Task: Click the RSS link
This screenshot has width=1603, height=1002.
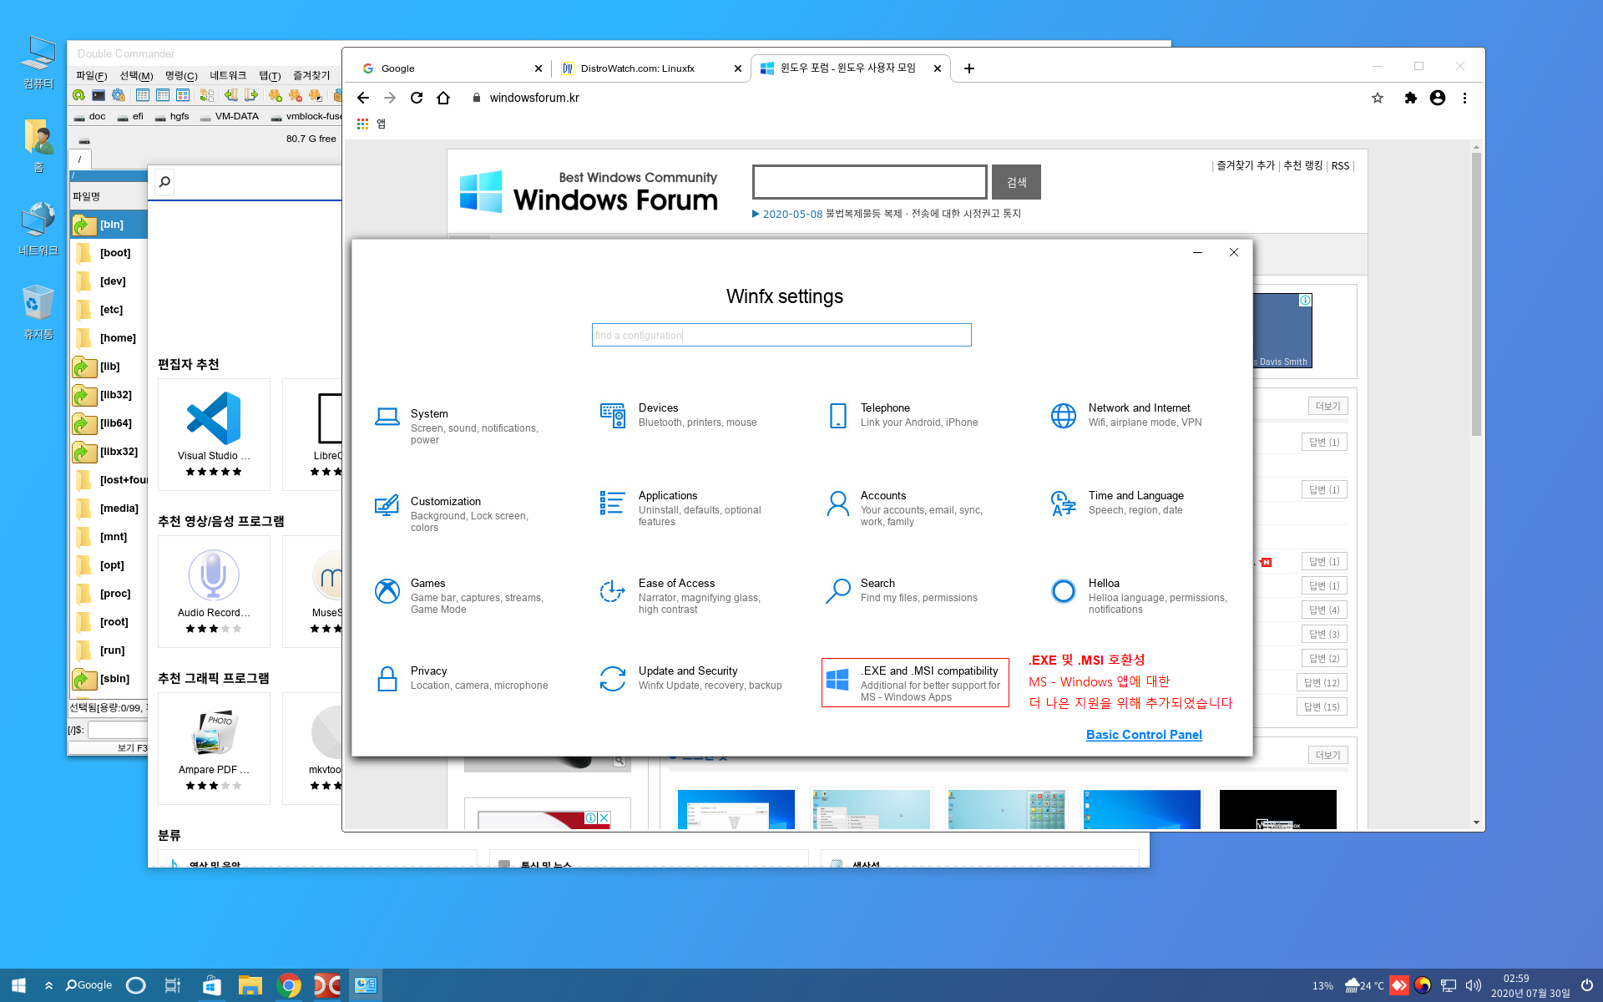Action: click(1340, 166)
